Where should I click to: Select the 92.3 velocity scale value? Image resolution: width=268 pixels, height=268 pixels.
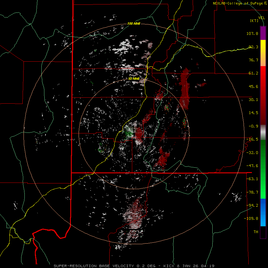point(253,47)
